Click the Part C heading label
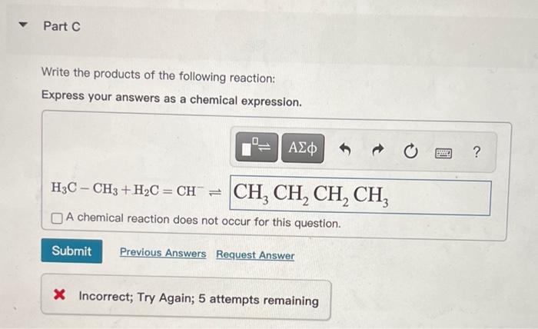The height and width of the screenshot is (329, 538). [x=61, y=26]
